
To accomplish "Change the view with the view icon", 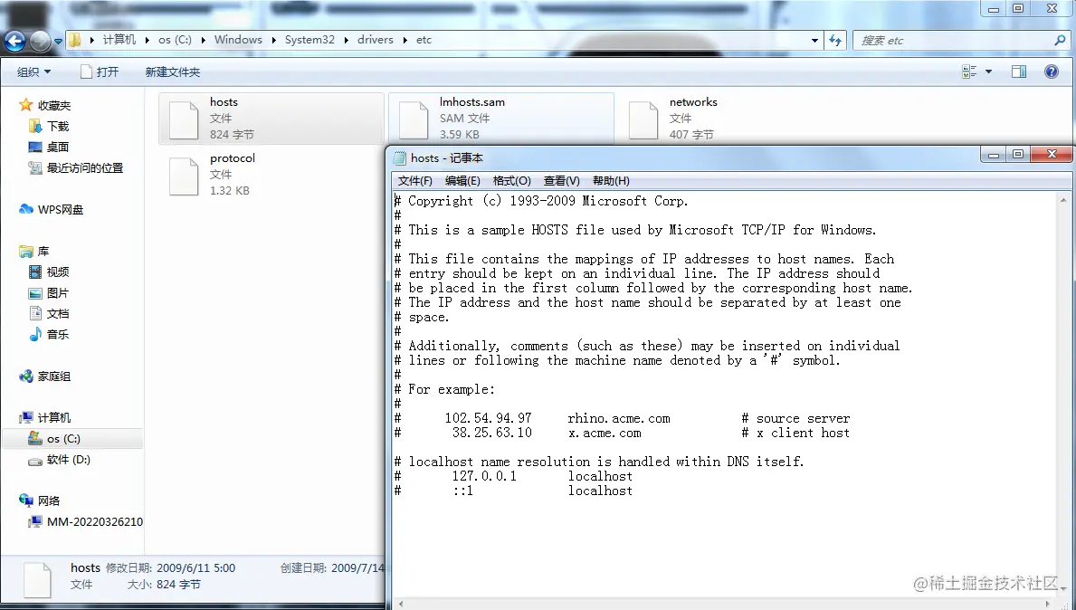I will click(969, 71).
